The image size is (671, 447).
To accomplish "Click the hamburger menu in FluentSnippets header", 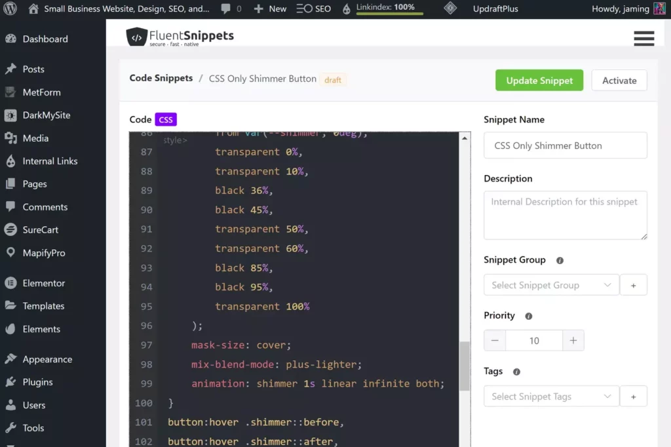I will pos(644,39).
